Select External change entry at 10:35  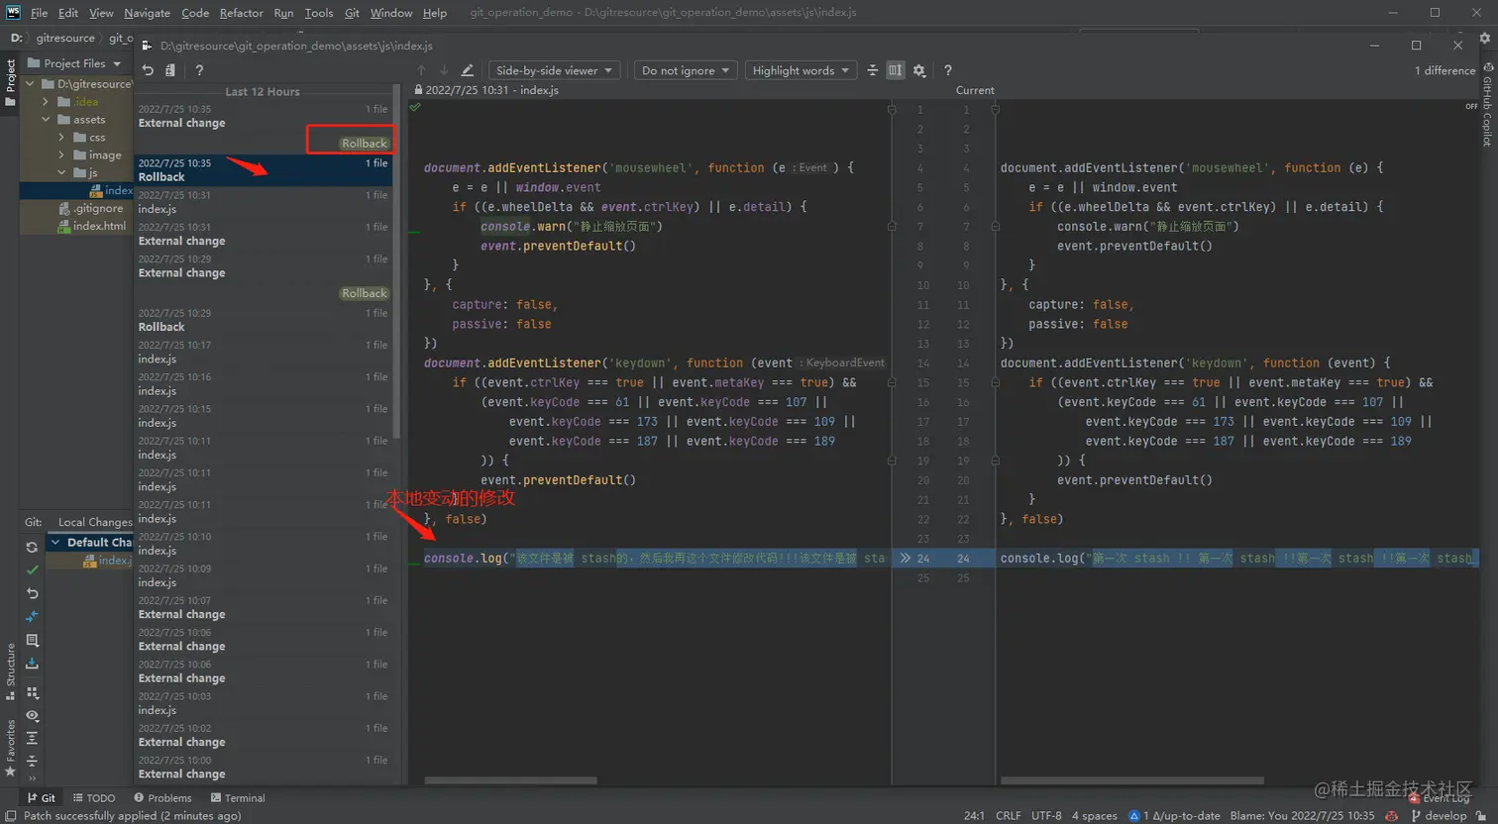click(x=264, y=116)
